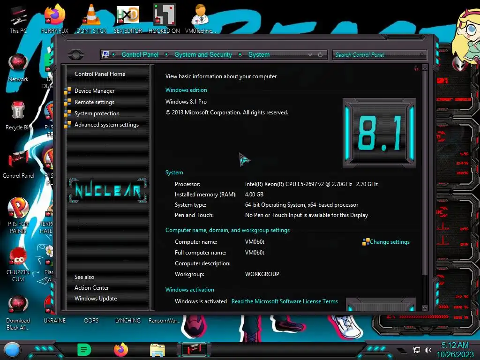Select the WORKGROUP value text

point(262,274)
